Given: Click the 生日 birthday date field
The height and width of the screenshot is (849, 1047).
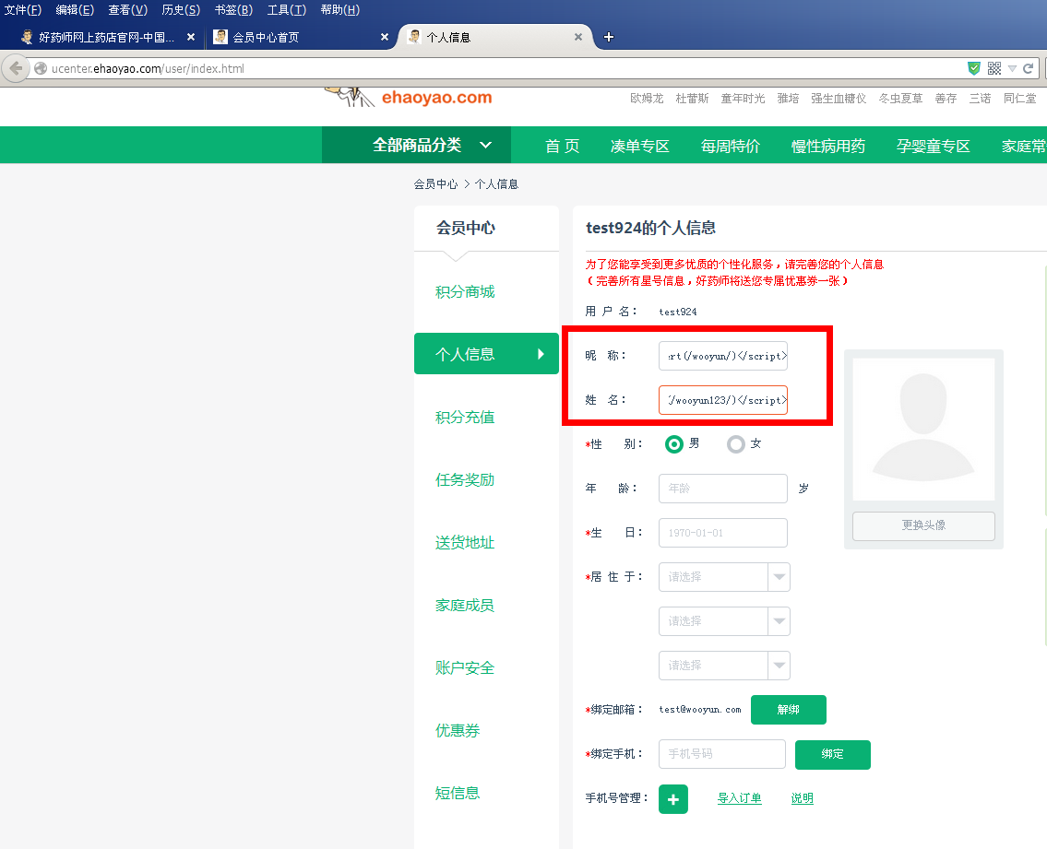Looking at the screenshot, I should (723, 533).
